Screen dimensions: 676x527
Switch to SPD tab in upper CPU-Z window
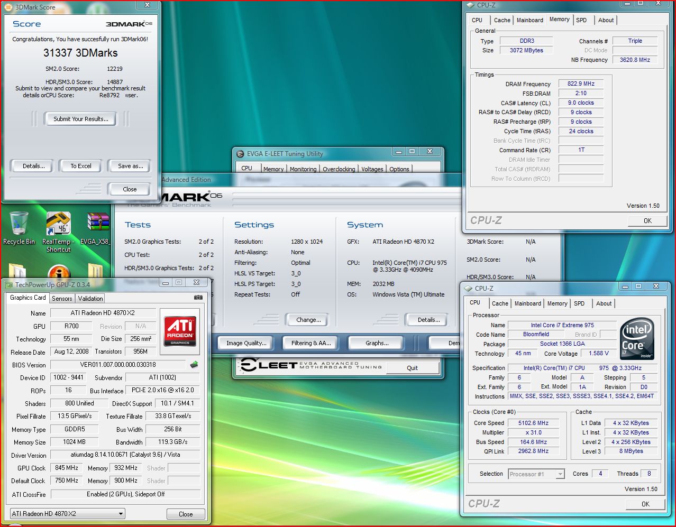pyautogui.click(x=581, y=20)
